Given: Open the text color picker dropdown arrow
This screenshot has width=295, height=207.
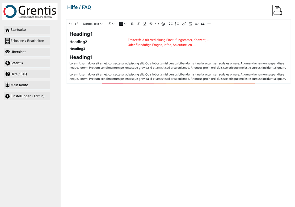Looking at the screenshot, I should click(x=125, y=24).
